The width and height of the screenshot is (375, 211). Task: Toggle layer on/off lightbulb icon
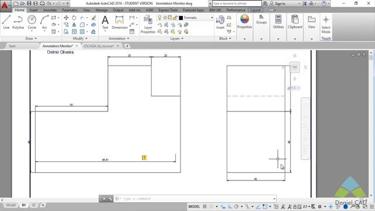click(159, 18)
